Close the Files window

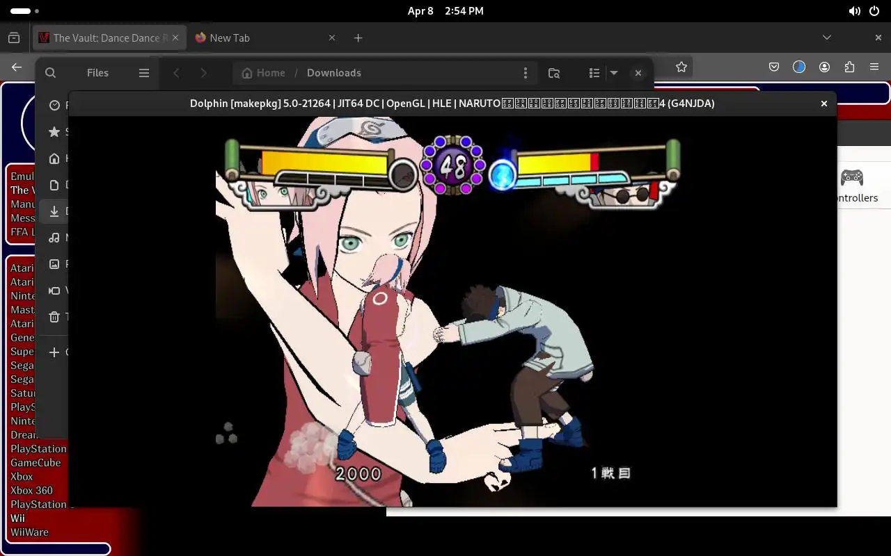click(x=638, y=73)
